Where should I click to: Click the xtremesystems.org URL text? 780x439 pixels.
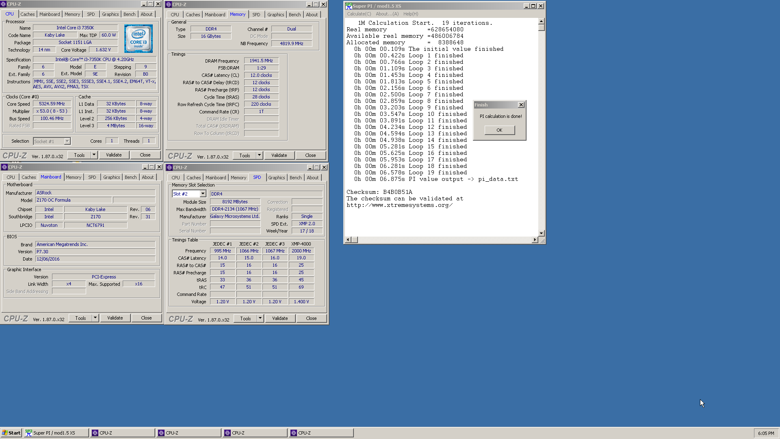click(x=399, y=205)
